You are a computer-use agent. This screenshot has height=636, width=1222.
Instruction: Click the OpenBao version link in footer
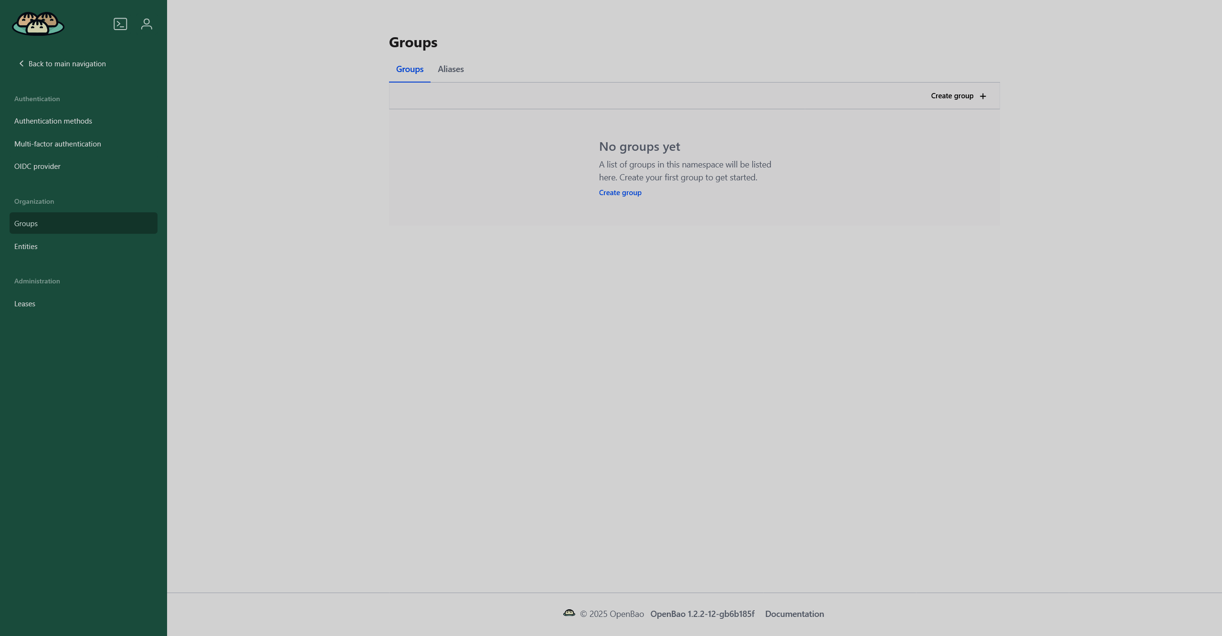[702, 614]
